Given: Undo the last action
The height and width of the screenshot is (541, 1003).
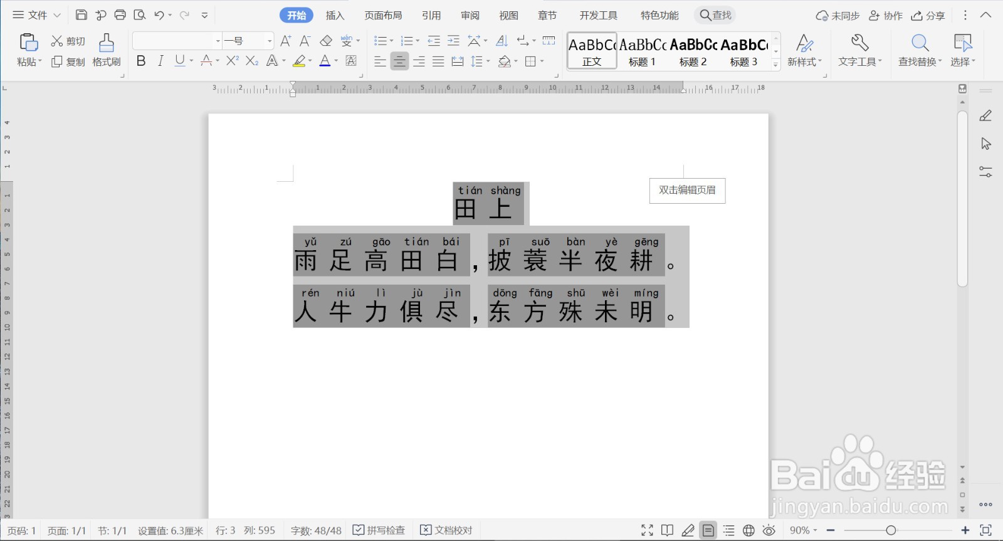Looking at the screenshot, I should point(159,15).
